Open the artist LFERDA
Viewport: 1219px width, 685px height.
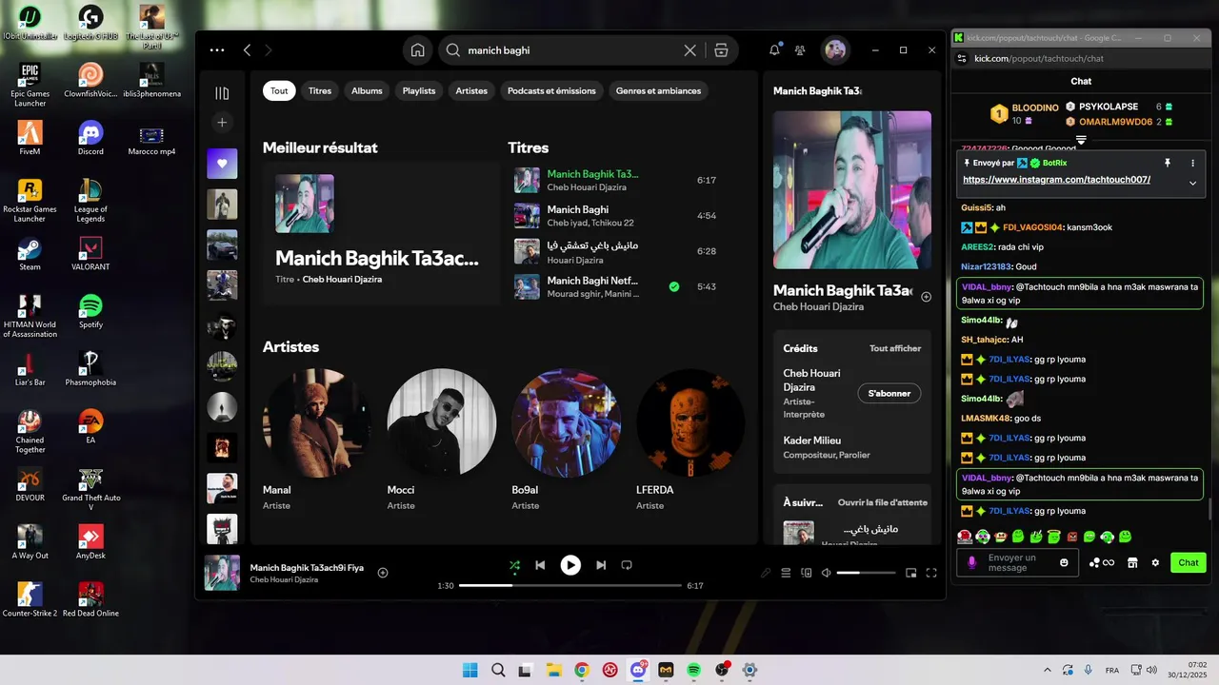pos(690,422)
